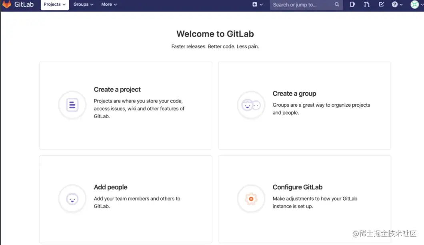Click the Configure GitLab gear icon
424x245 pixels.
point(251,199)
